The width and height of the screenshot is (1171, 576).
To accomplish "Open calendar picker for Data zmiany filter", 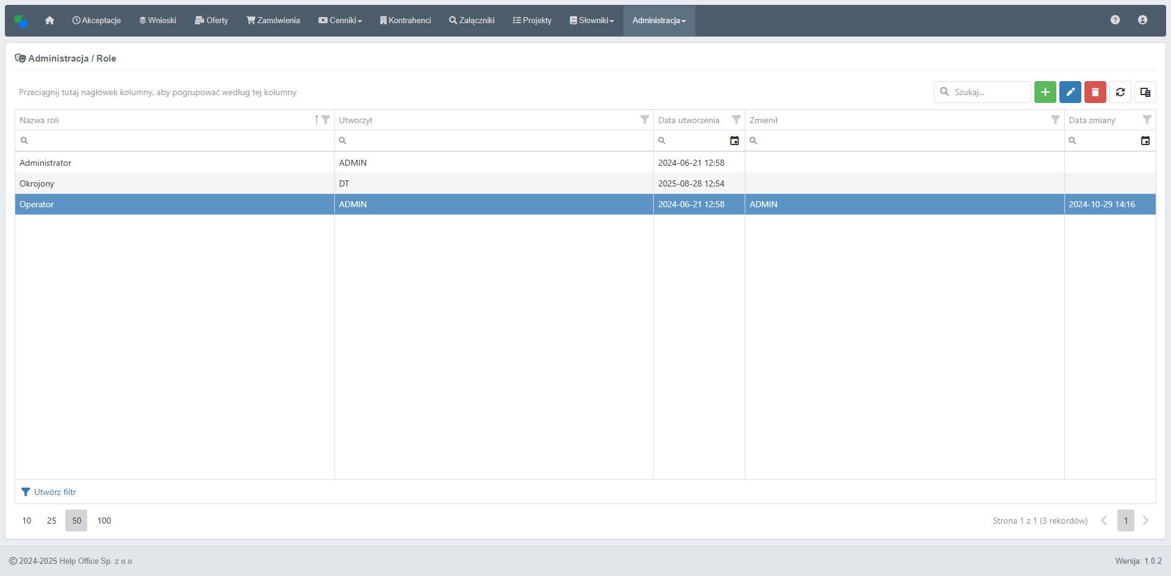I will point(1145,141).
